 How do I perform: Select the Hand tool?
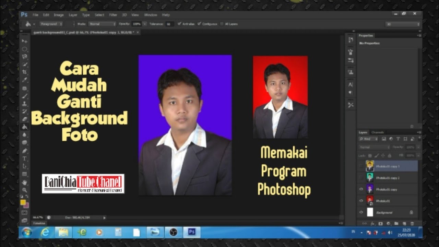[x=25, y=182]
